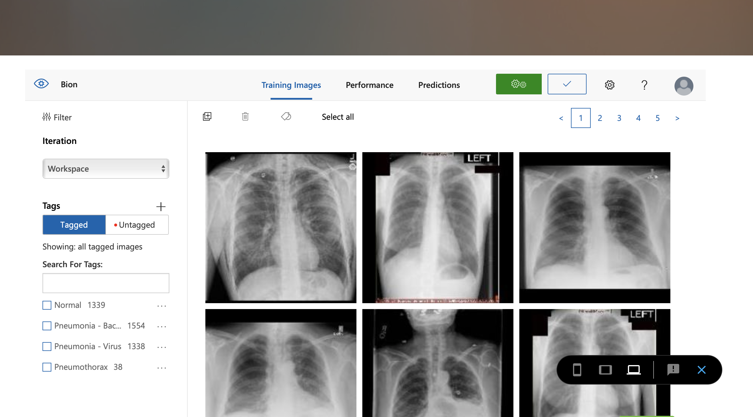This screenshot has height=417, width=753.
Task: Click the Tag images icon
Action: (x=286, y=116)
